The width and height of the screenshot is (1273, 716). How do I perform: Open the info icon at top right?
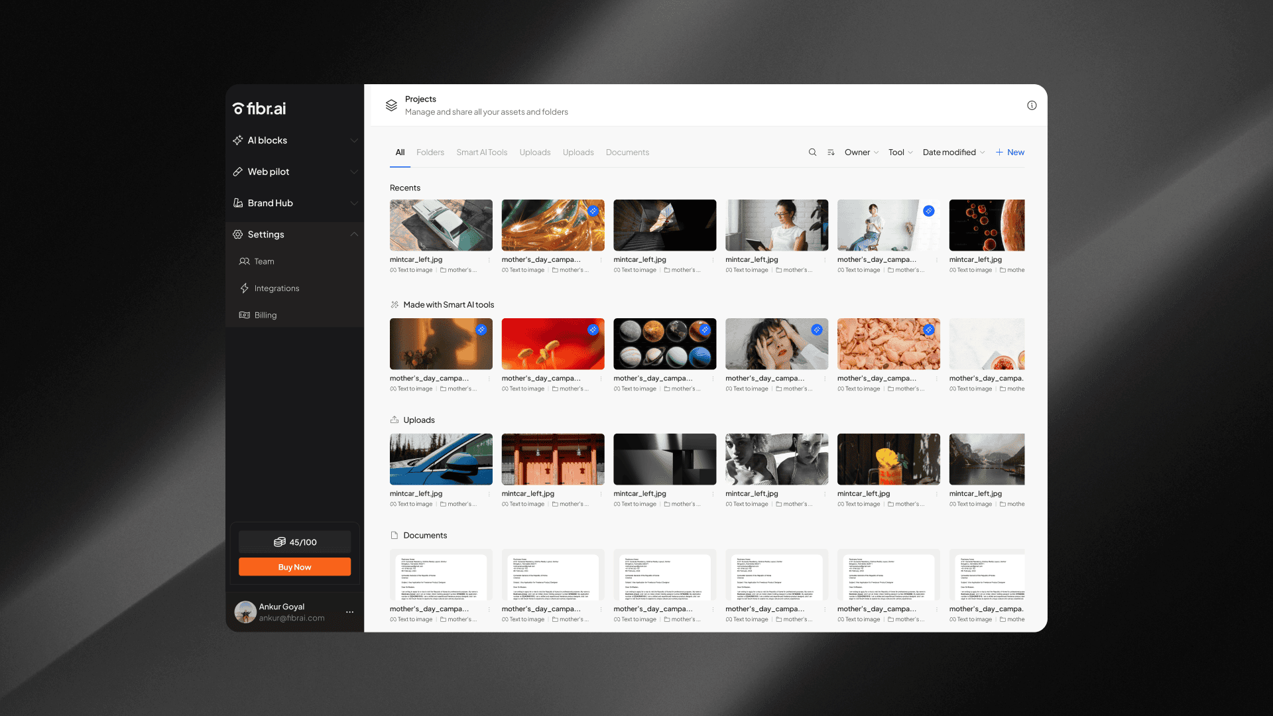(x=1032, y=105)
